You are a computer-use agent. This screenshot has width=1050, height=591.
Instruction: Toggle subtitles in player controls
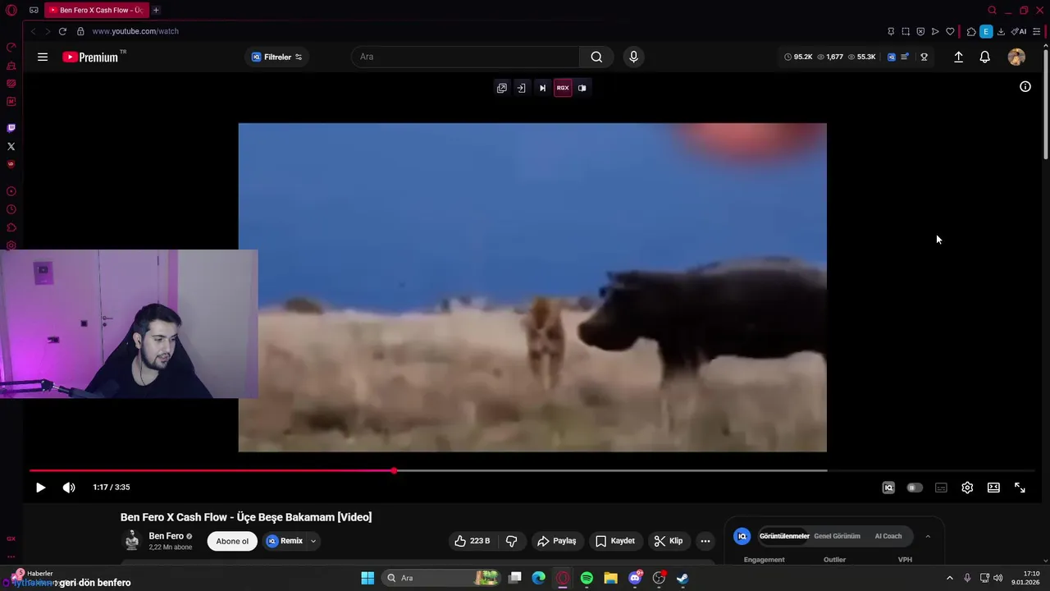[941, 488]
